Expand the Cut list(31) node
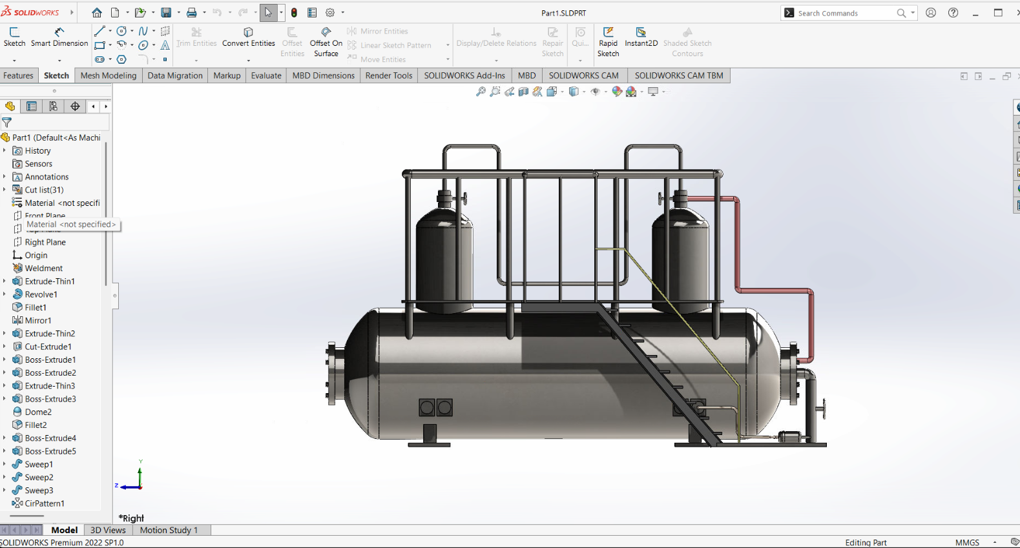Image resolution: width=1020 pixels, height=548 pixels. [5, 190]
